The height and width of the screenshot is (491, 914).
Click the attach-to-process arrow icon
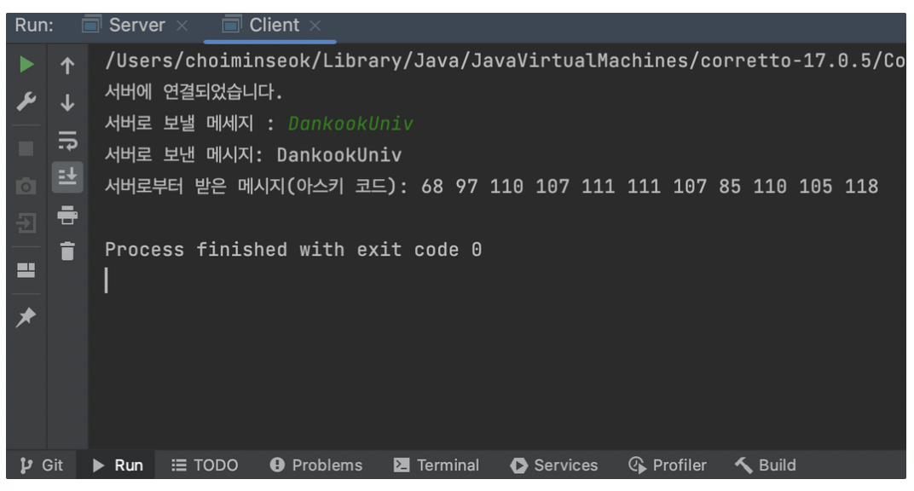(26, 222)
